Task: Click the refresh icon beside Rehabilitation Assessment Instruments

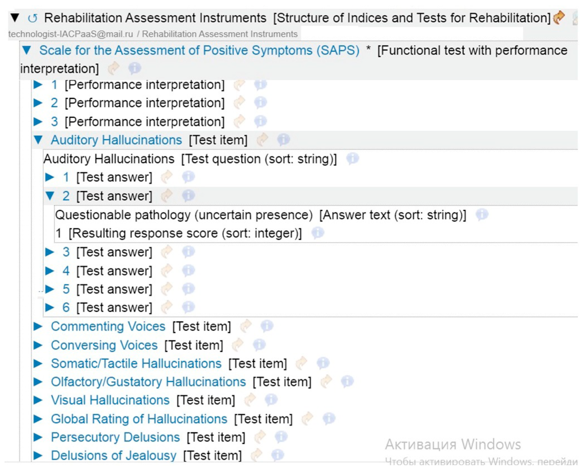Action: point(33,18)
